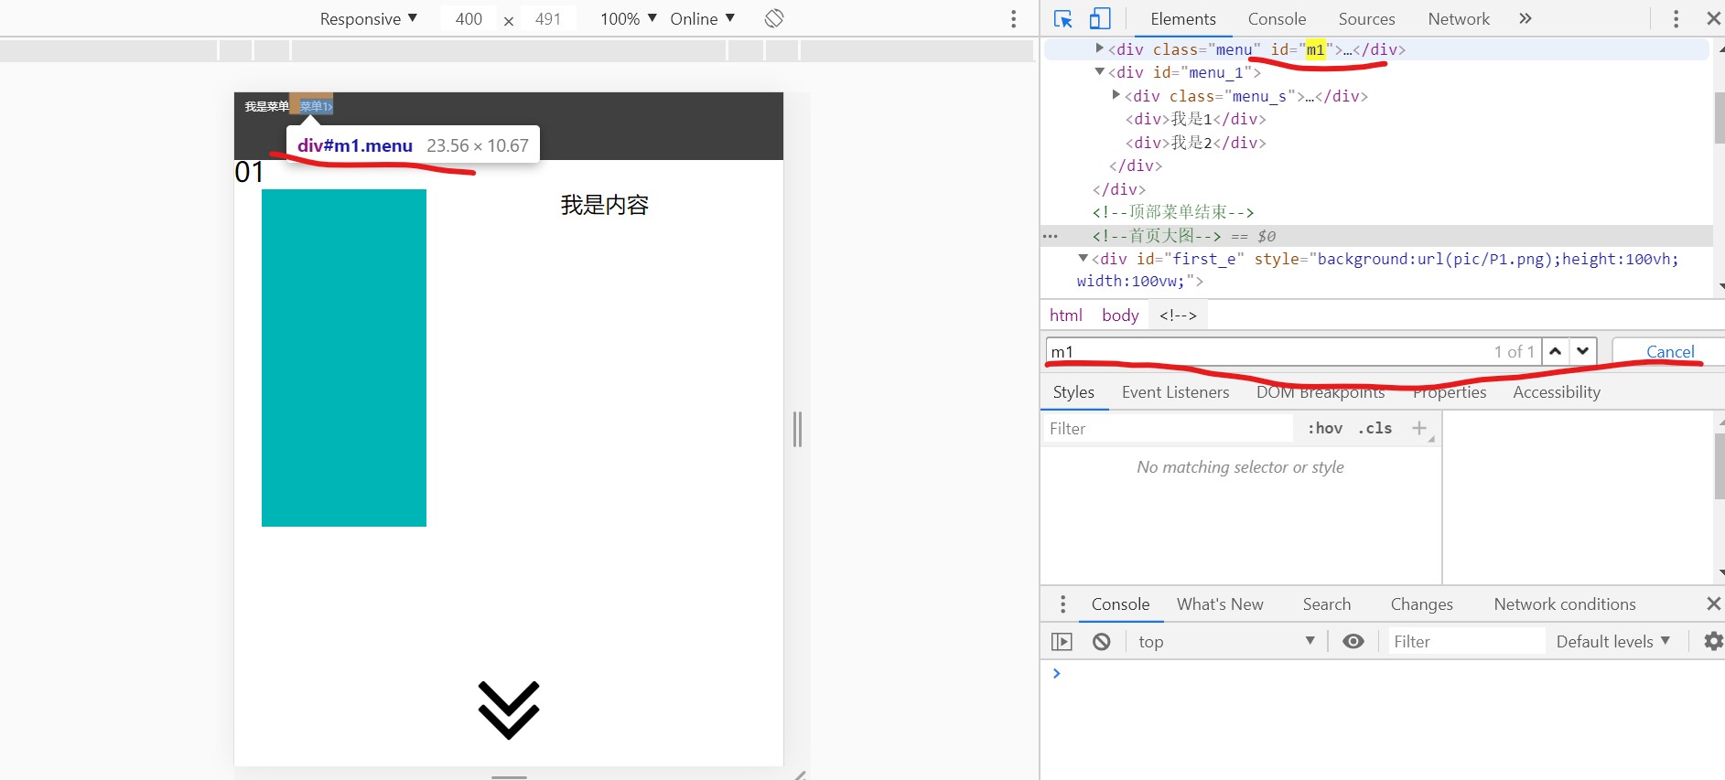The width and height of the screenshot is (1725, 780).
Task: Click the ellipsis beside the 首页大图 comment
Action: pyautogui.click(x=1051, y=236)
